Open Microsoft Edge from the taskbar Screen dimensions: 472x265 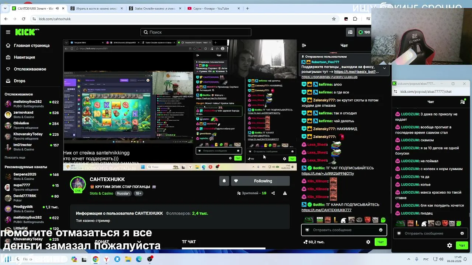(x=139, y=259)
